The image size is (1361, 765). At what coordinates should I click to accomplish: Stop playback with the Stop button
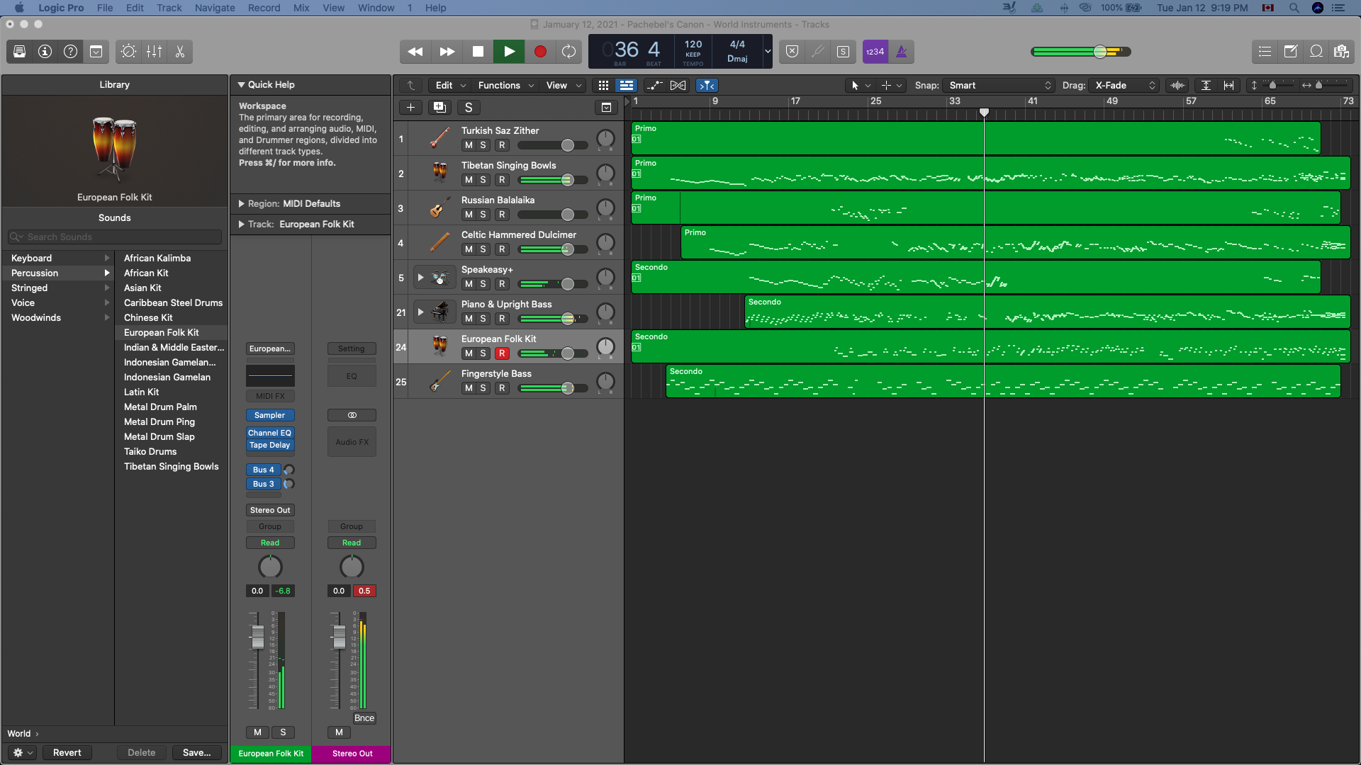(x=478, y=52)
